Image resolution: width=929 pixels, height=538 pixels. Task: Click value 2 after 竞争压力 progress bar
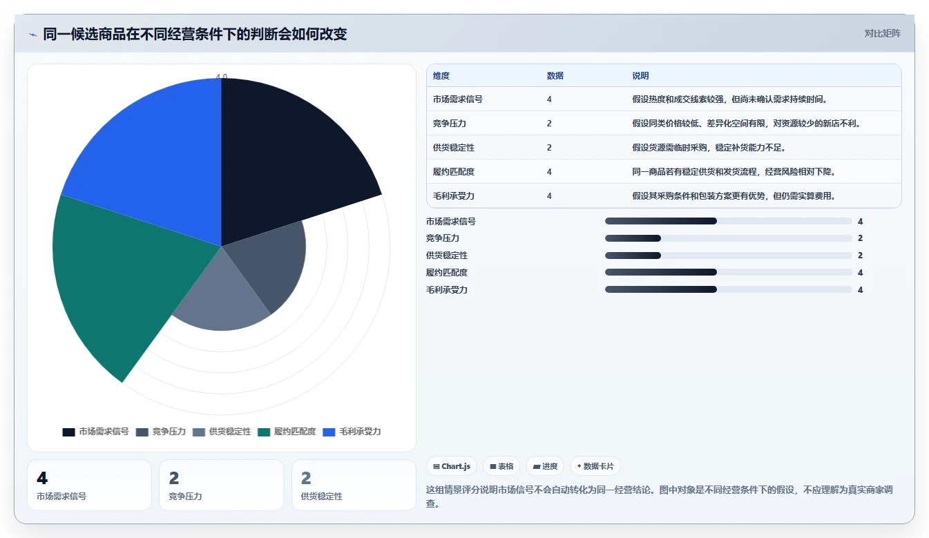pyautogui.click(x=861, y=238)
